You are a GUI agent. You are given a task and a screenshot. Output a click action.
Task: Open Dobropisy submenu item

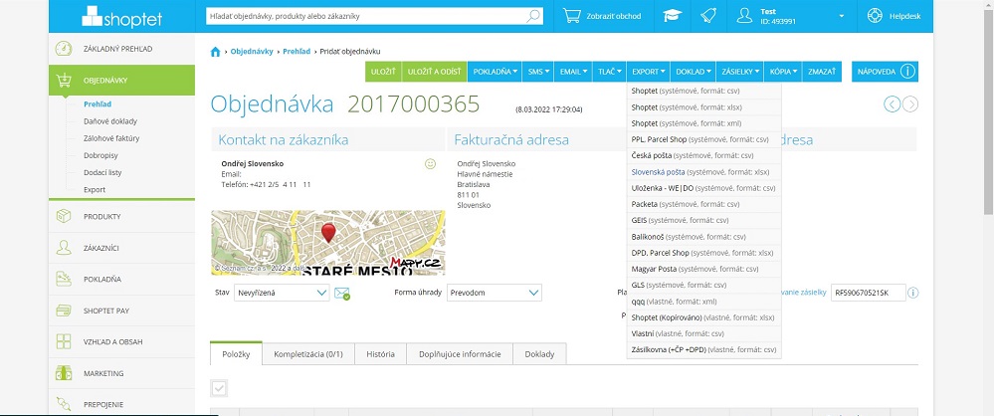[100, 155]
